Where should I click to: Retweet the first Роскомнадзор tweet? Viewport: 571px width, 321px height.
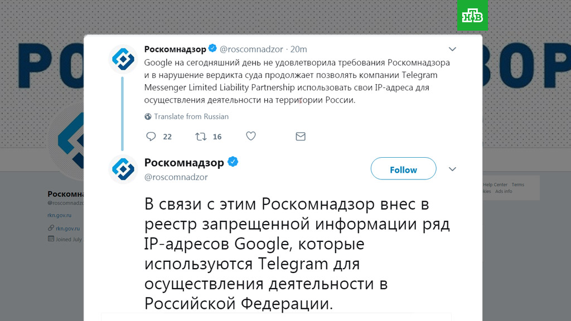coord(201,137)
